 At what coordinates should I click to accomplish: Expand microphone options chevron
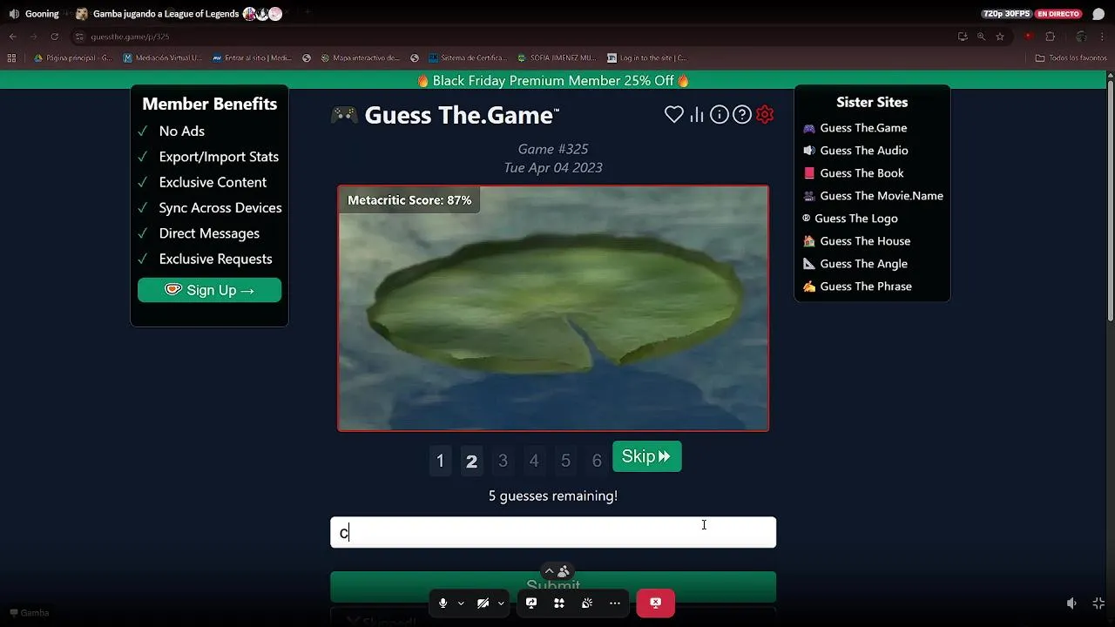pyautogui.click(x=461, y=603)
